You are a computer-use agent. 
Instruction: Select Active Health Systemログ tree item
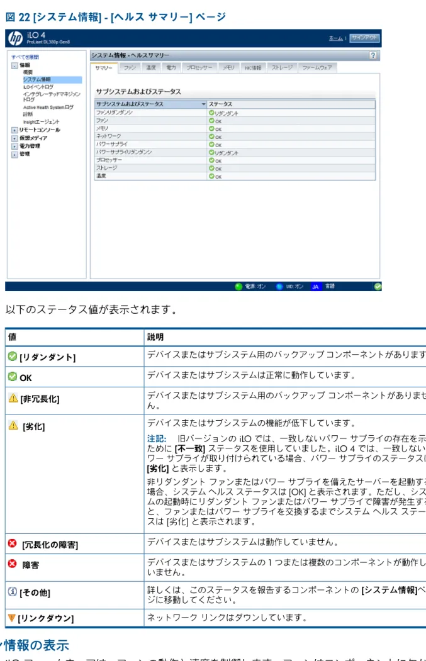(48, 108)
